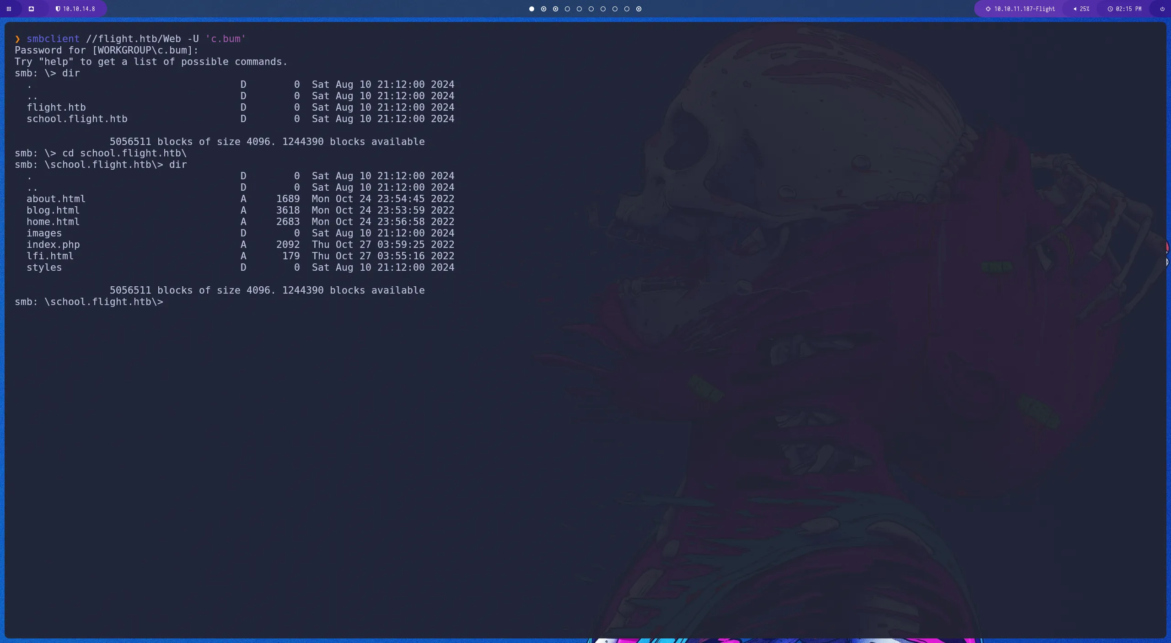
Task: Select the last workspace indicator dot
Action: (x=639, y=9)
